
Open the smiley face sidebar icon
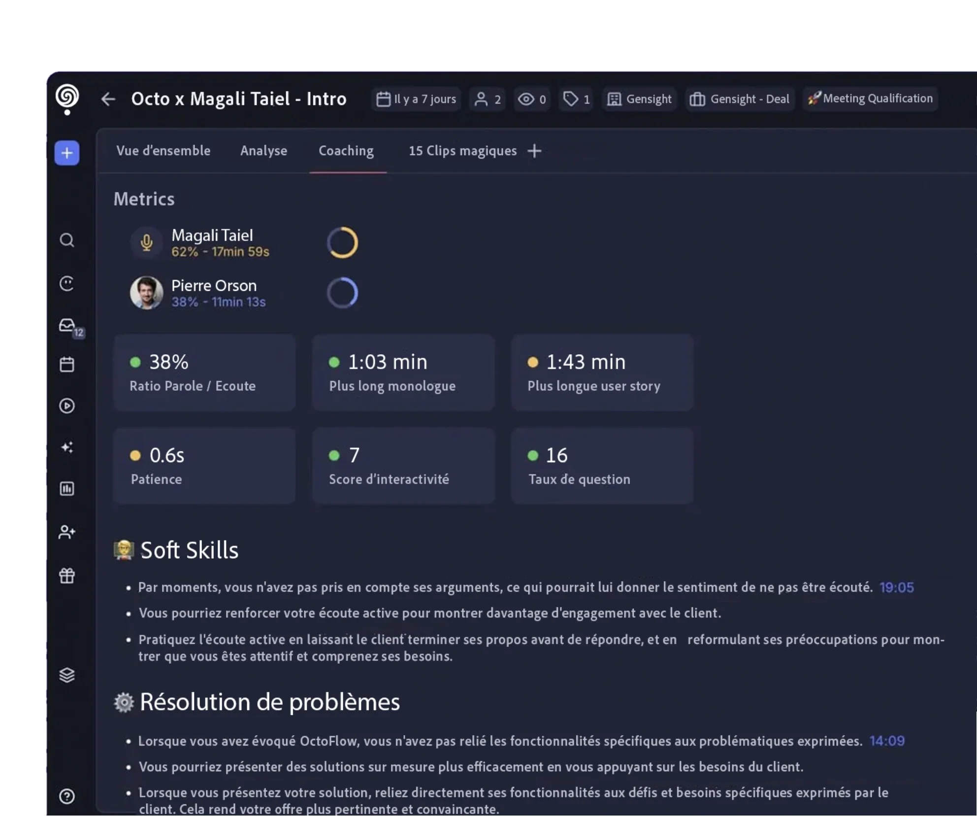pos(67,283)
